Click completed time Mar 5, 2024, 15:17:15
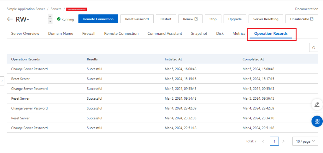The width and height of the screenshot is (323, 153). click(x=258, y=79)
